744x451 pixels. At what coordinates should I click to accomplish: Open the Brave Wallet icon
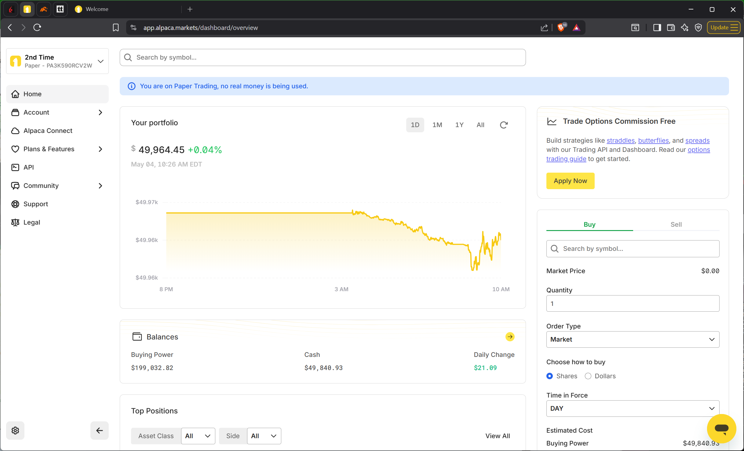click(x=671, y=28)
